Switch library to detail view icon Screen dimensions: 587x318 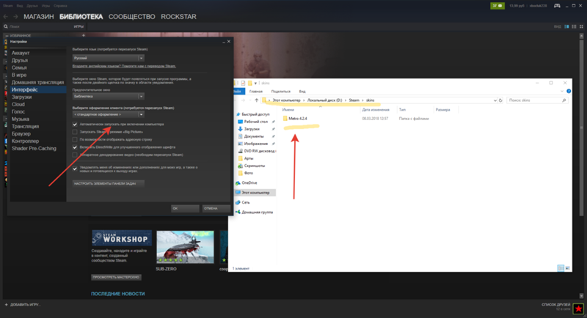(566, 26)
